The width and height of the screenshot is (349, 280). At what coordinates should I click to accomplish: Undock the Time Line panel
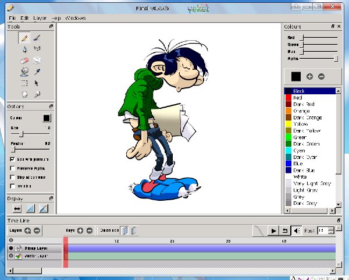pos(339,221)
